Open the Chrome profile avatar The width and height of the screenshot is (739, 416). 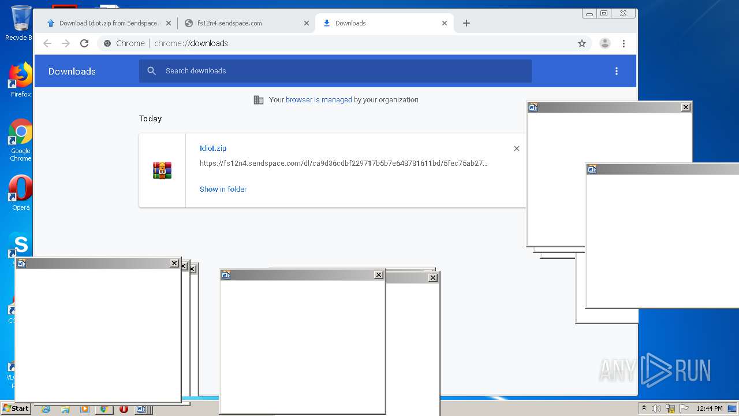click(605, 43)
